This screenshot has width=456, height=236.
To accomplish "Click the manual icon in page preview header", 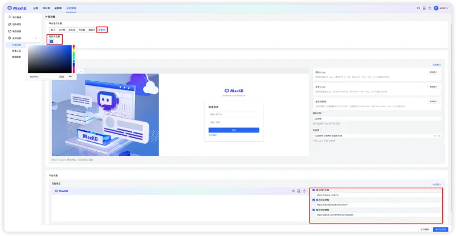I will tap(299, 191).
